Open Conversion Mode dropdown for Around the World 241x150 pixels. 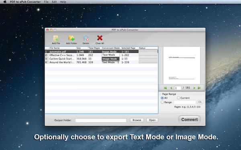click(110, 62)
